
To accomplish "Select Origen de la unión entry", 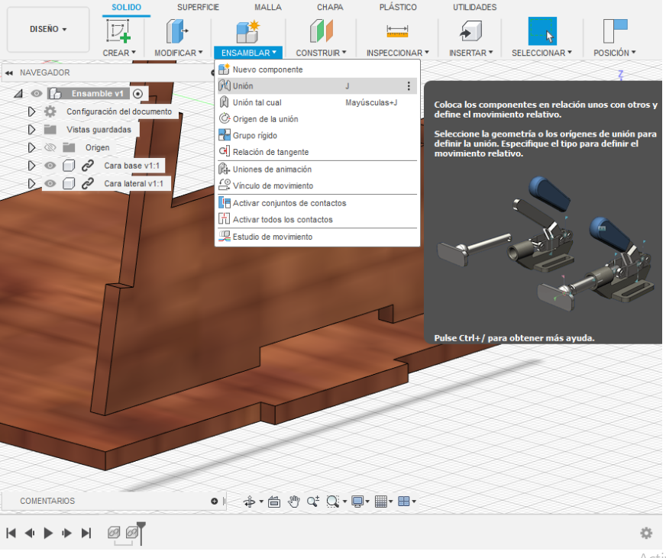I will tap(317, 119).
